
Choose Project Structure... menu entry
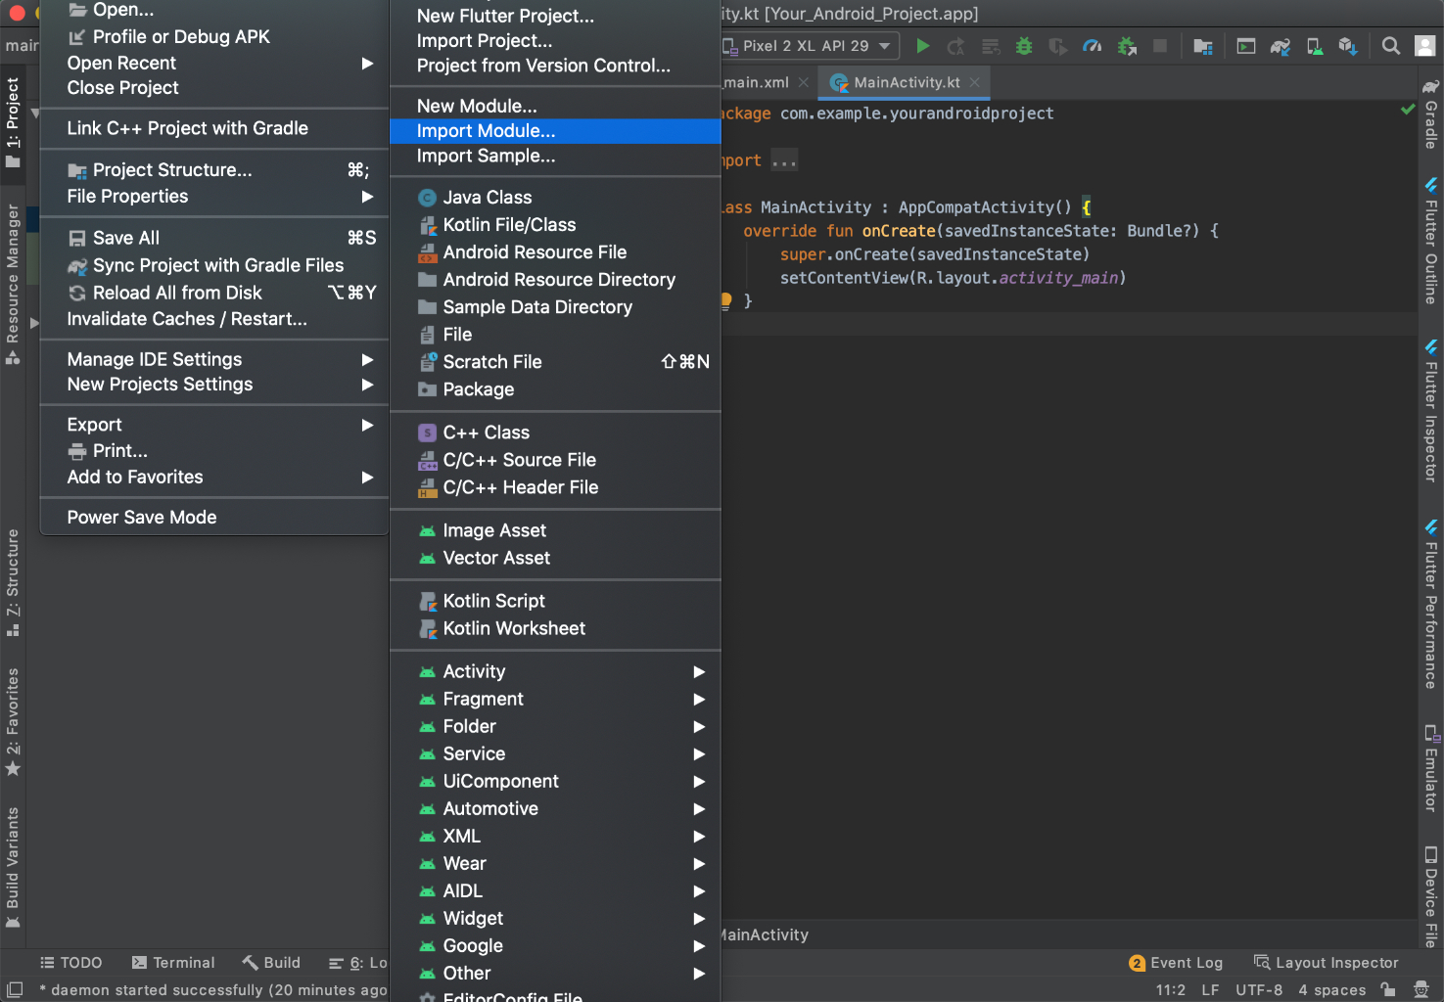214,170
